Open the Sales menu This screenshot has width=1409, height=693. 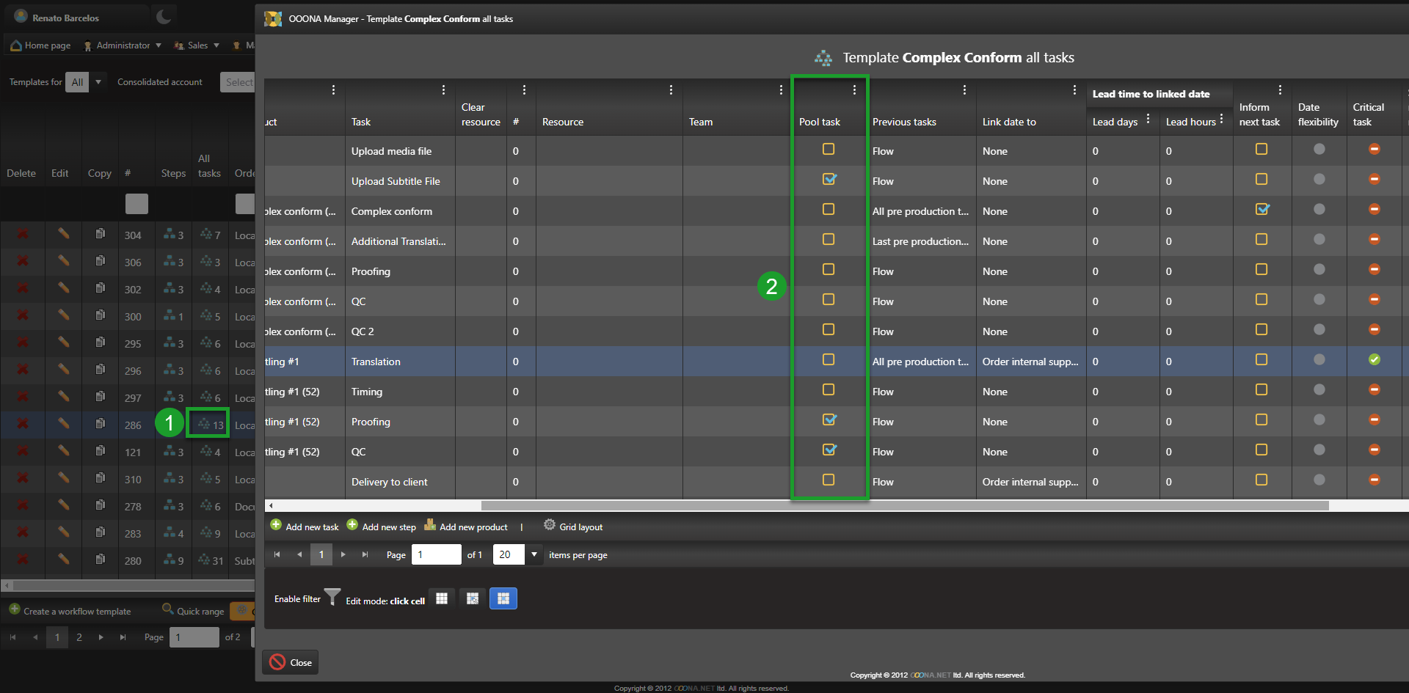197,45
